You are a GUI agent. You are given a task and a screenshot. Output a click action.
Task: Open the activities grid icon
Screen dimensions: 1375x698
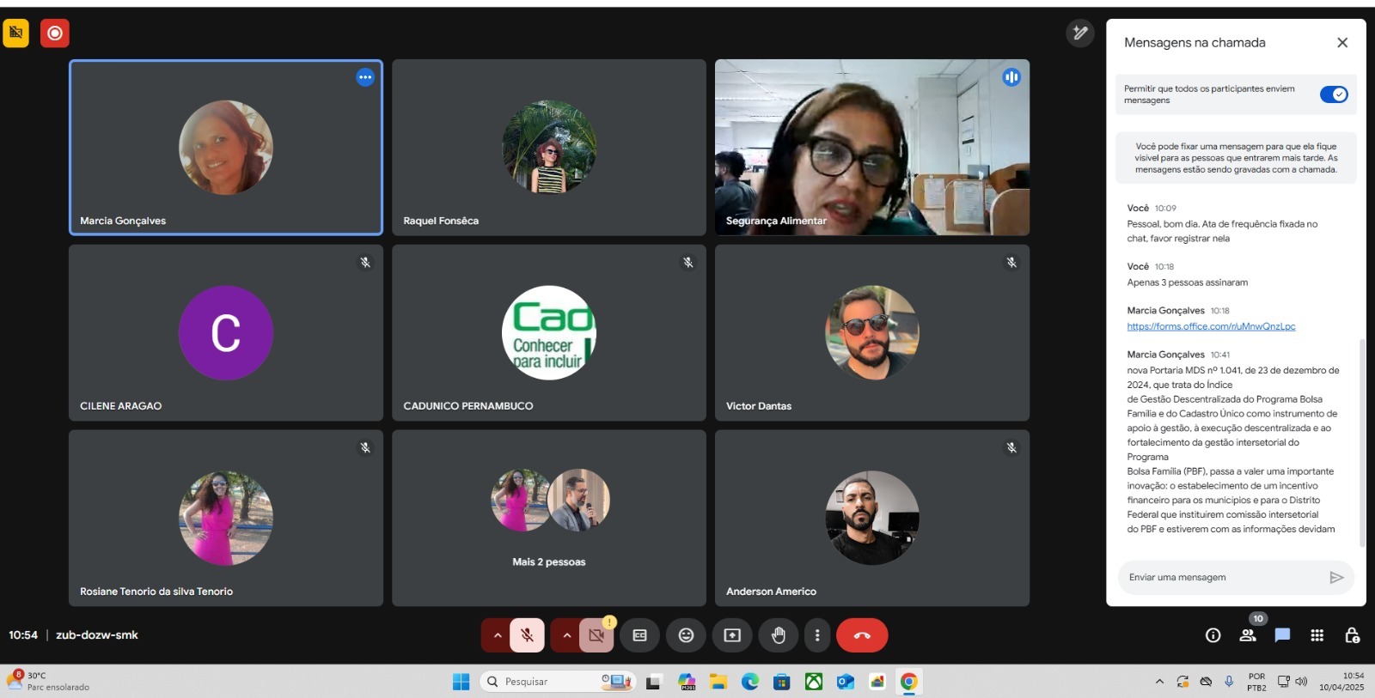coord(1317,635)
